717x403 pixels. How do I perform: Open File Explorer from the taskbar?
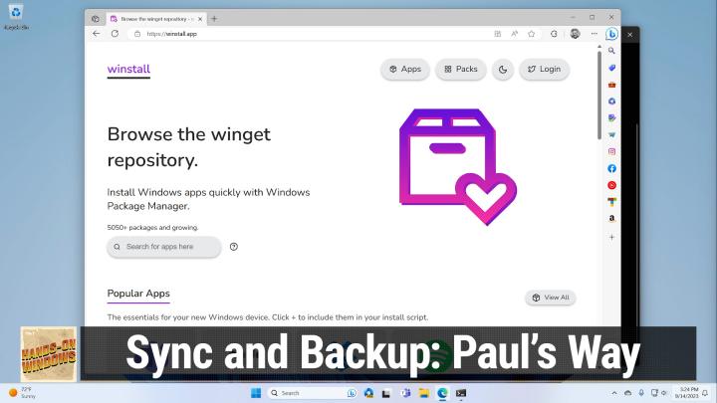[x=424, y=393]
